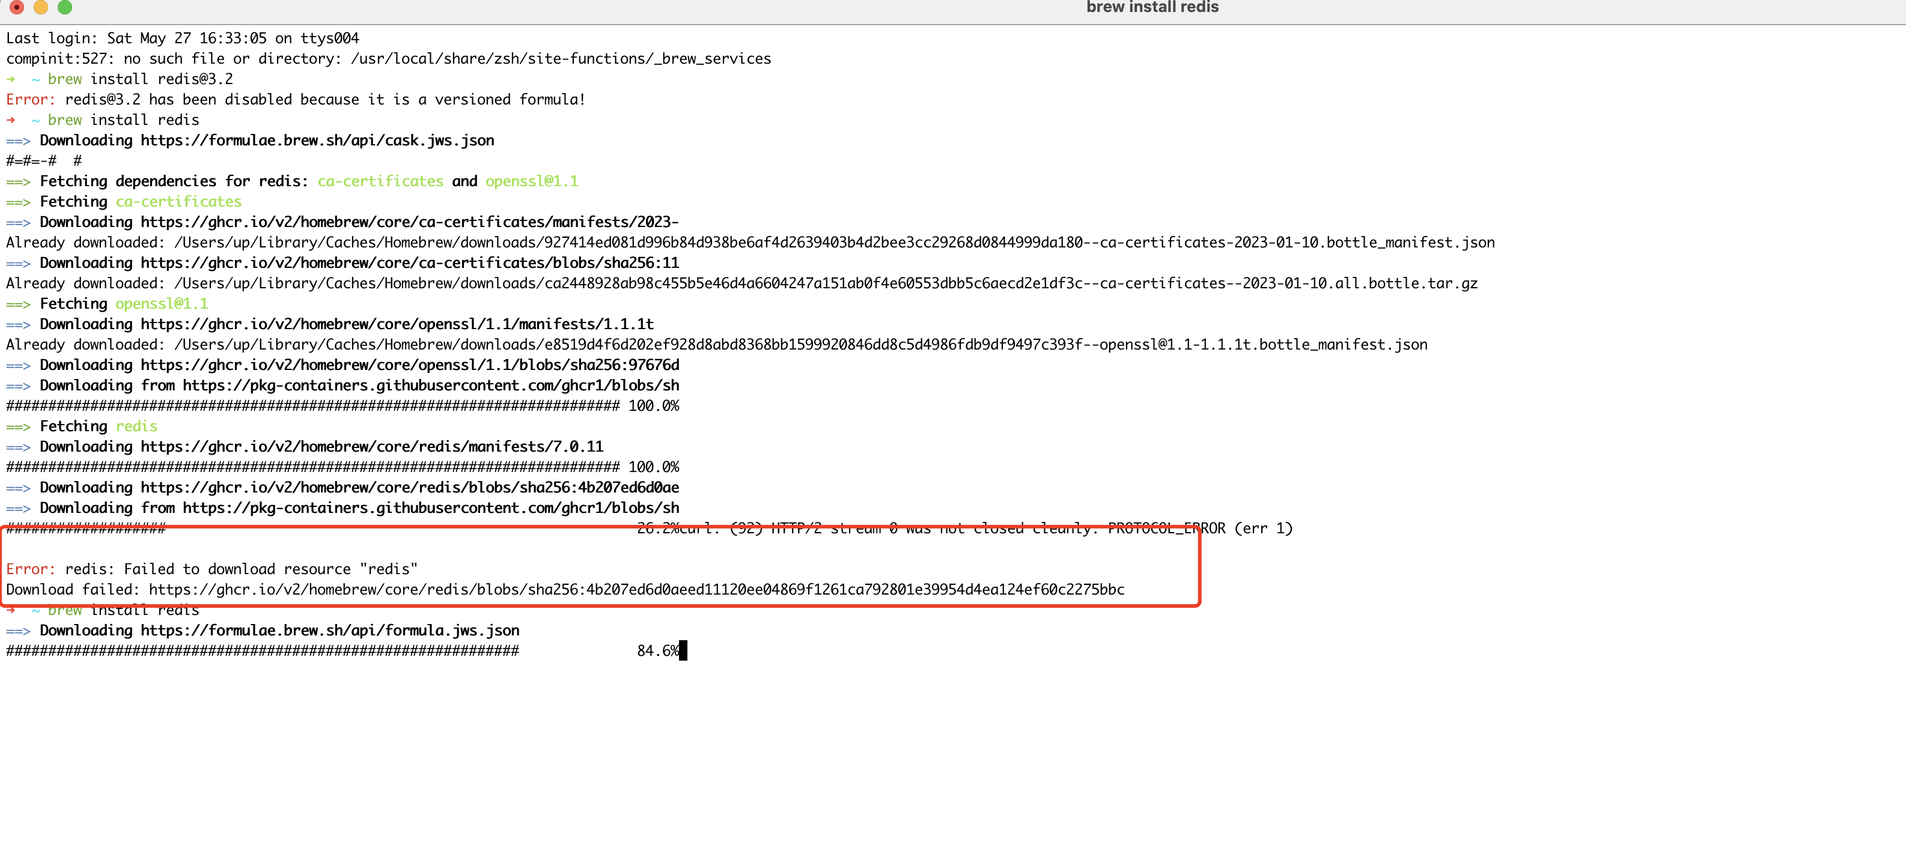Click the red Error label before redis@3.2

click(x=29, y=100)
